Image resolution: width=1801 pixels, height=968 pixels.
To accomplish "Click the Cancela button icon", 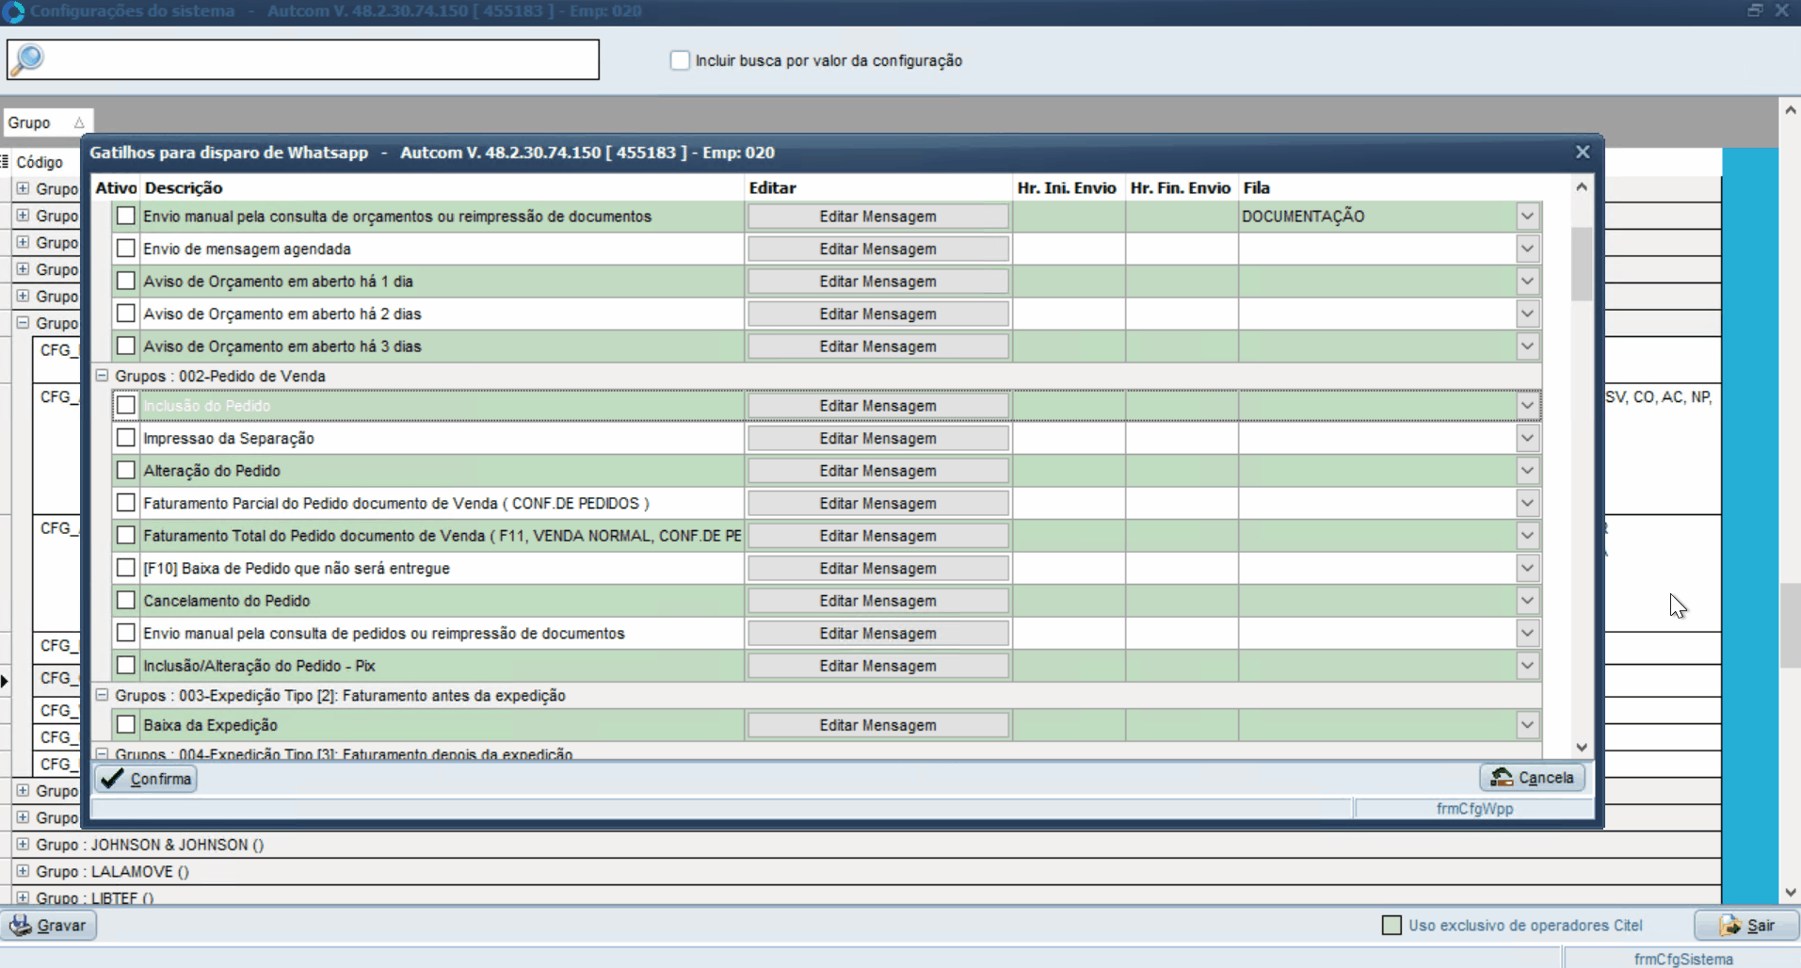I will coord(1502,778).
